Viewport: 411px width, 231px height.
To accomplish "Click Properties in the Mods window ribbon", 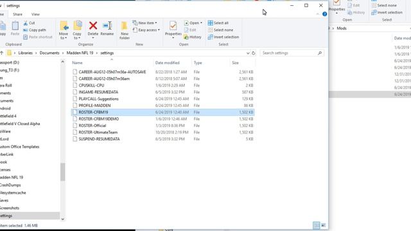I will 337,7.
